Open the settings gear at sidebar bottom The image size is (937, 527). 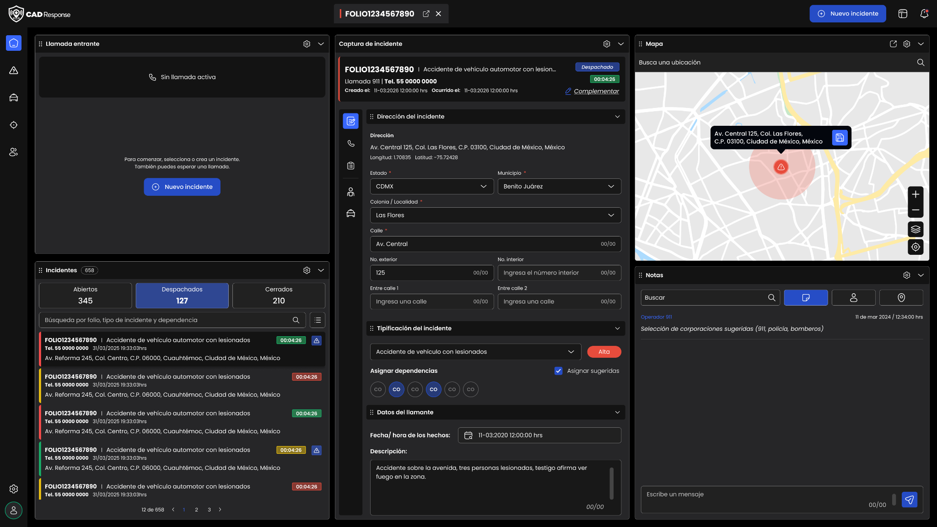[14, 489]
